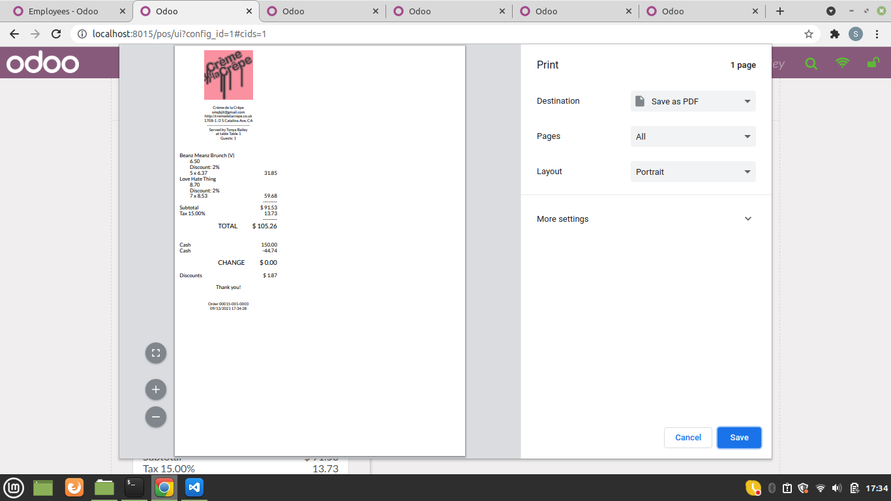The width and height of the screenshot is (891, 501).
Task: Click the Save as PDF document icon
Action: (639, 101)
